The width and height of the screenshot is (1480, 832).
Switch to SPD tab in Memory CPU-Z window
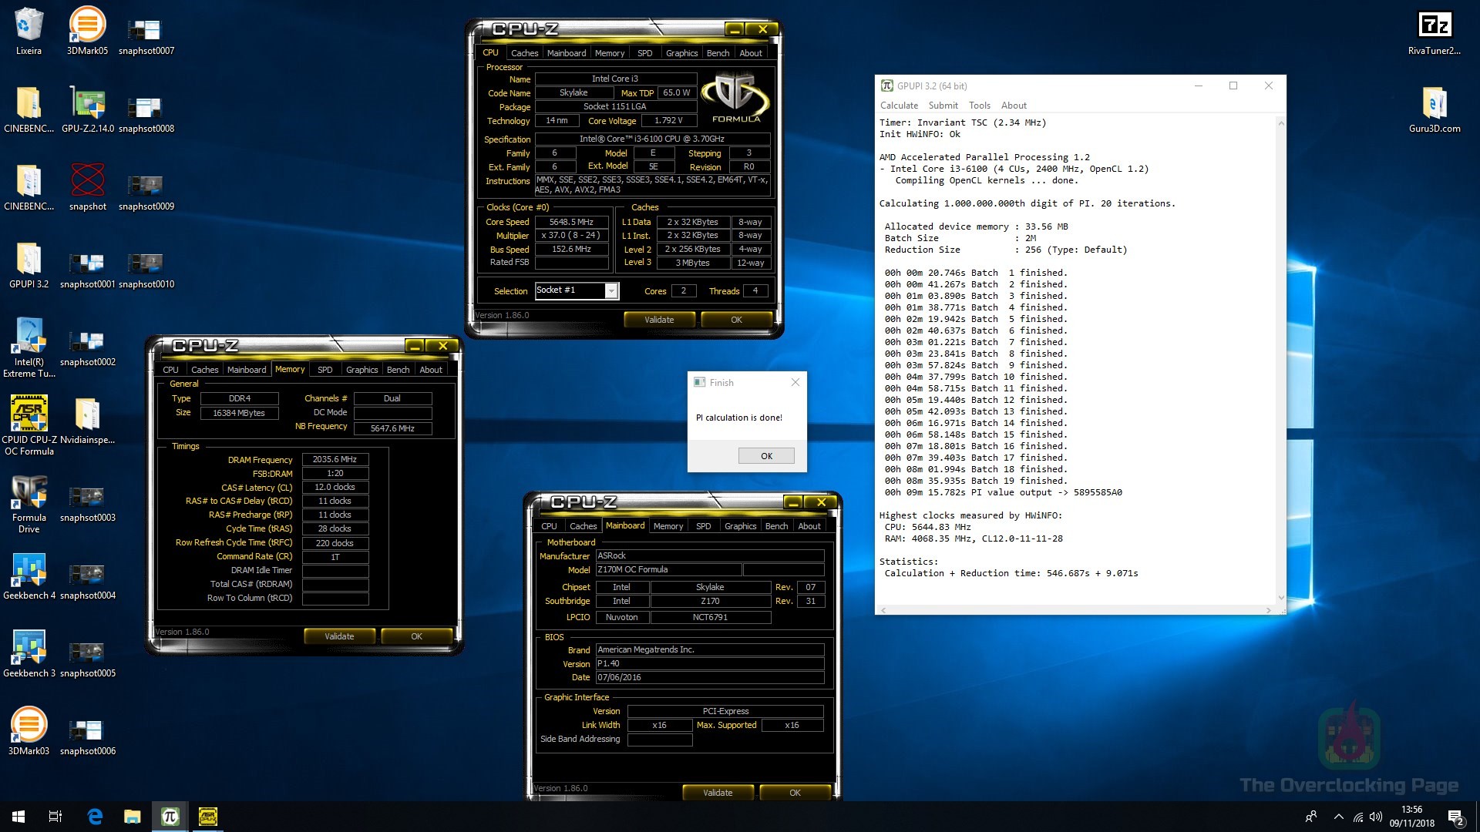(325, 370)
